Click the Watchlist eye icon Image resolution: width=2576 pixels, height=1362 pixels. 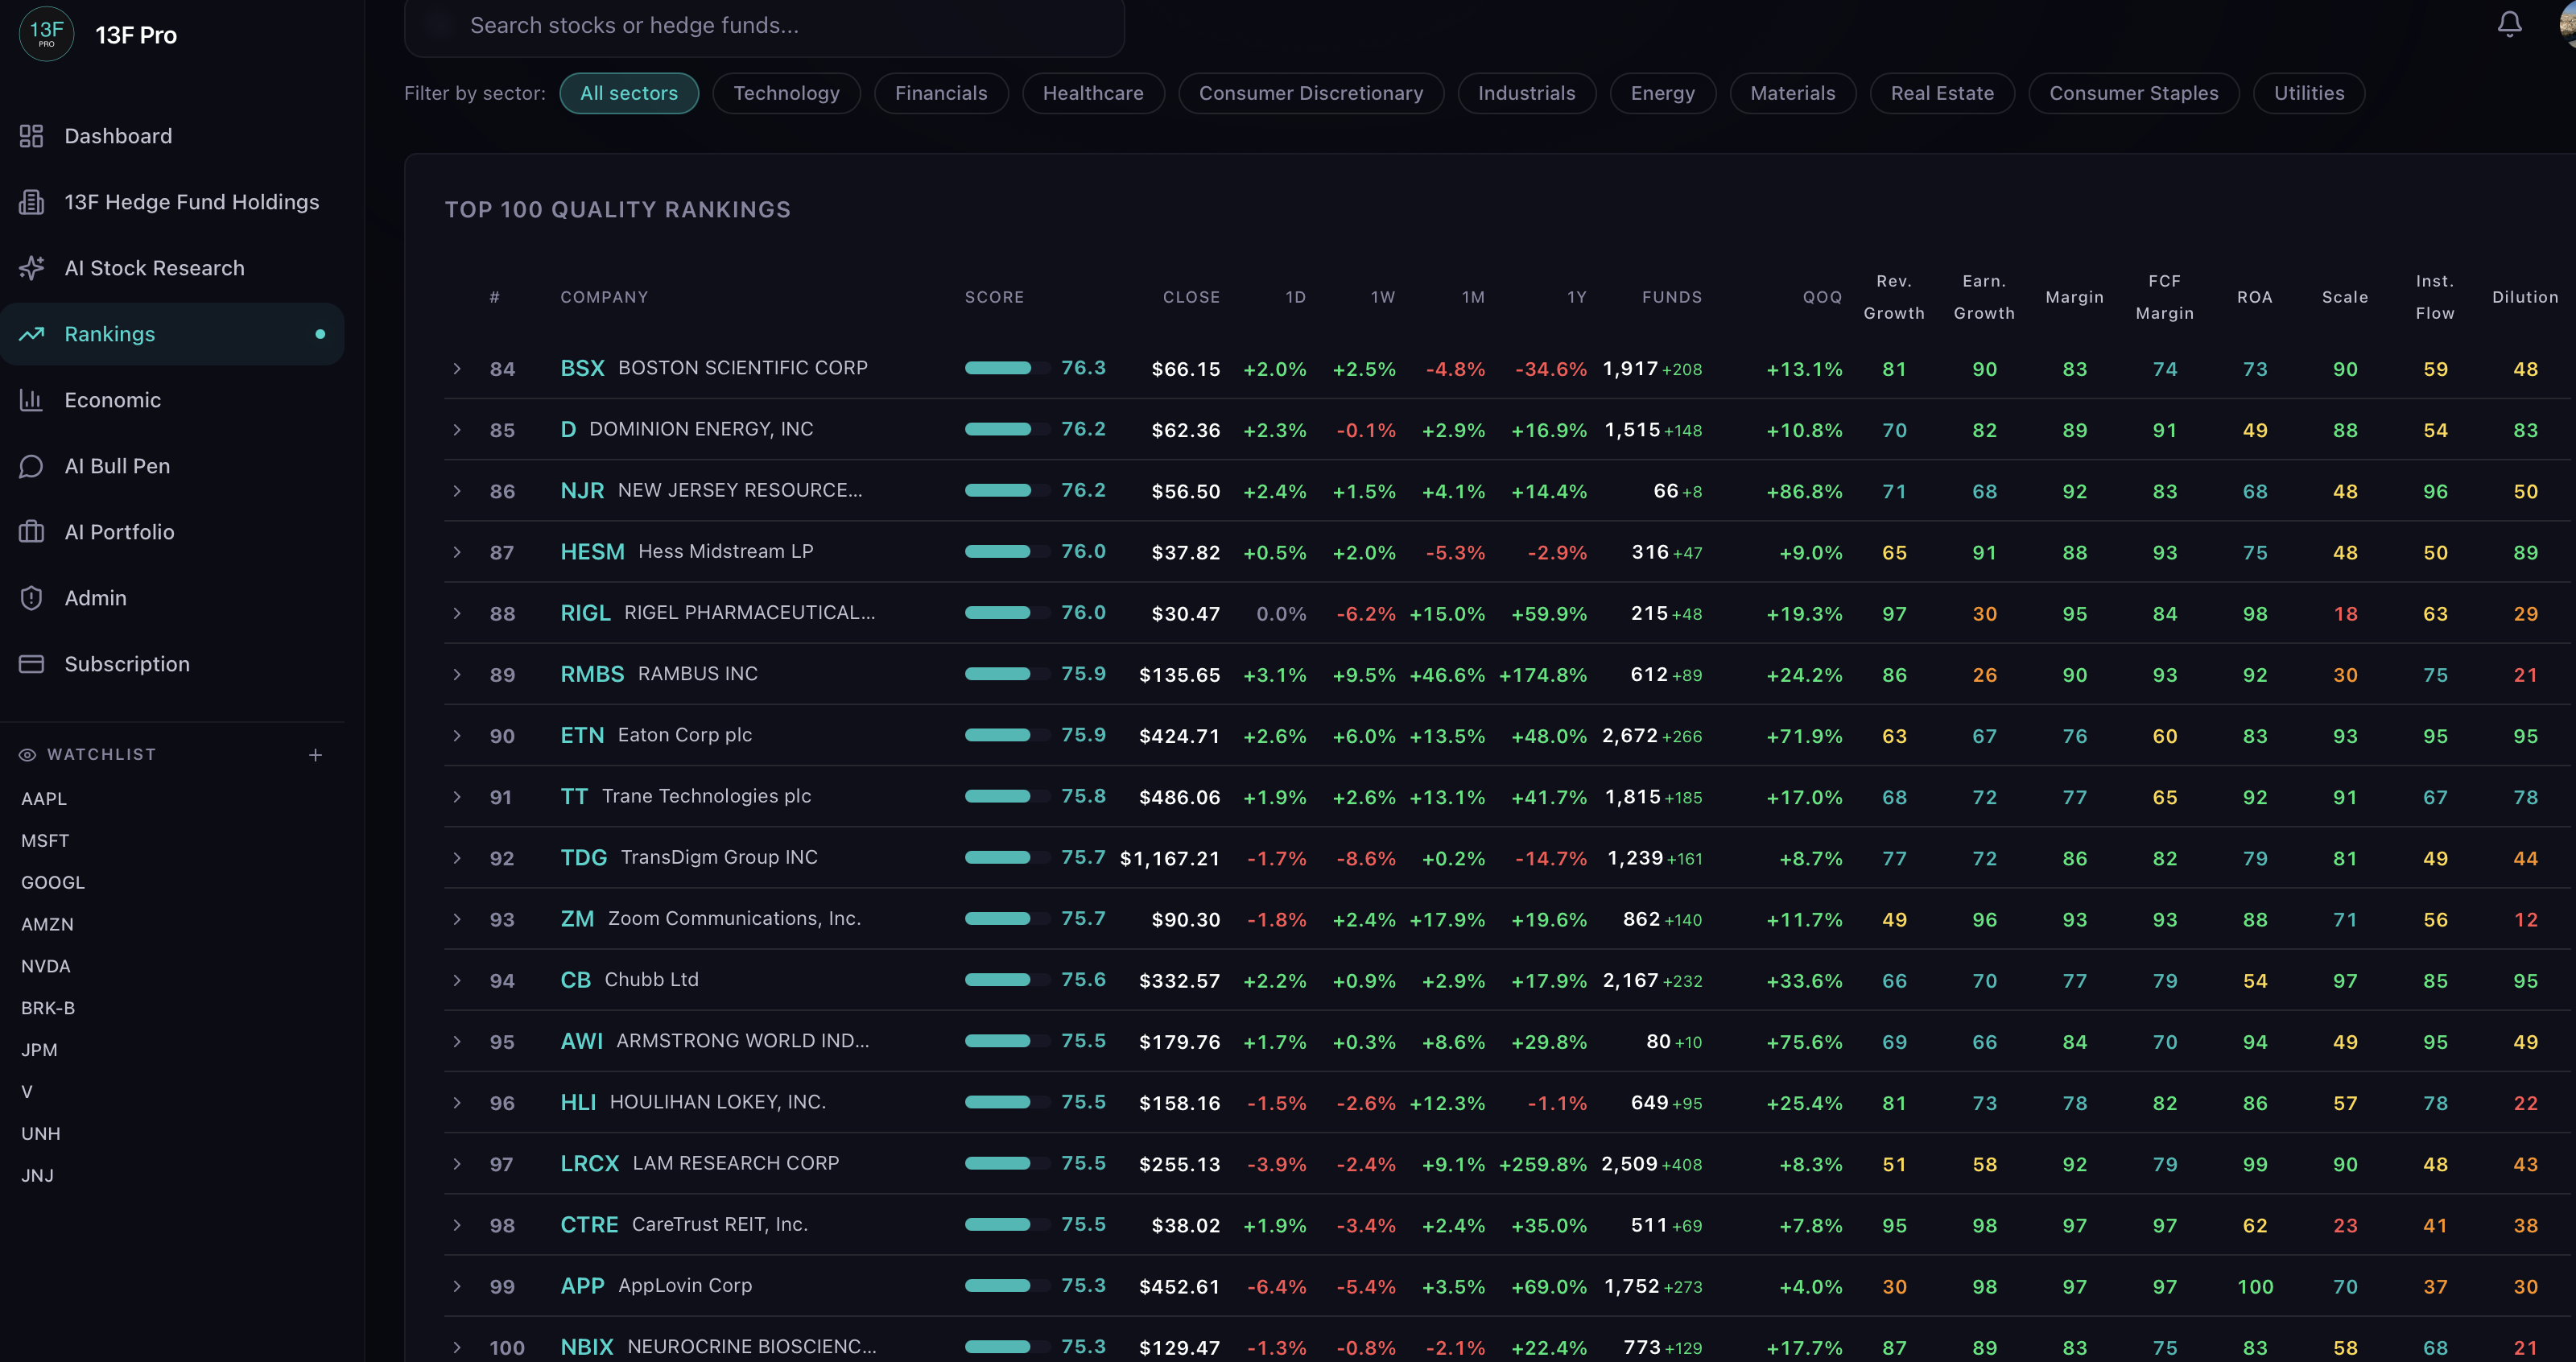(28, 755)
